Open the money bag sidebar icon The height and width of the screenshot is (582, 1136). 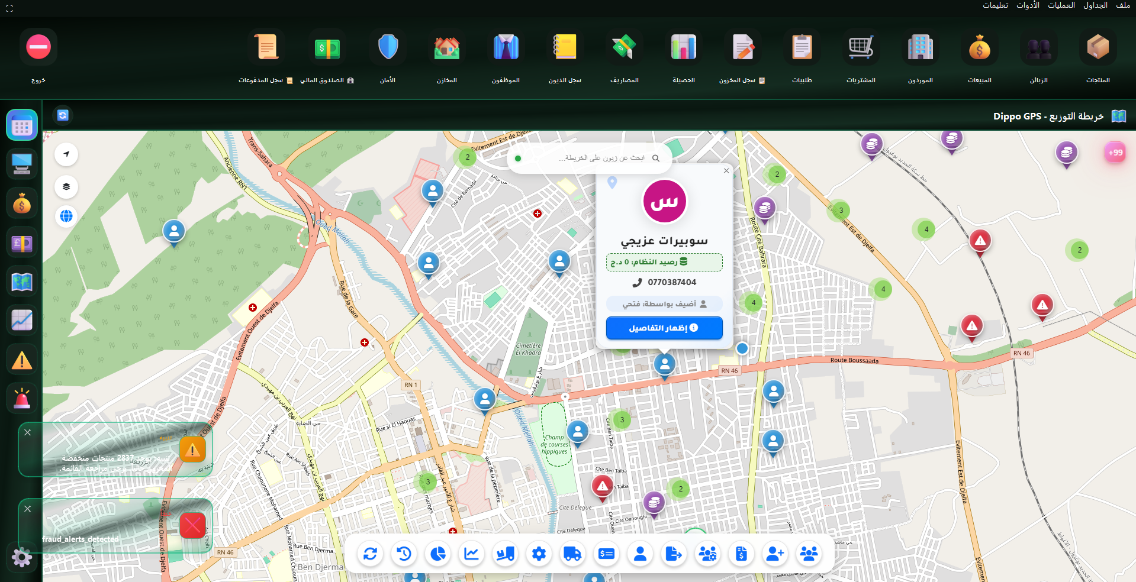click(x=22, y=203)
